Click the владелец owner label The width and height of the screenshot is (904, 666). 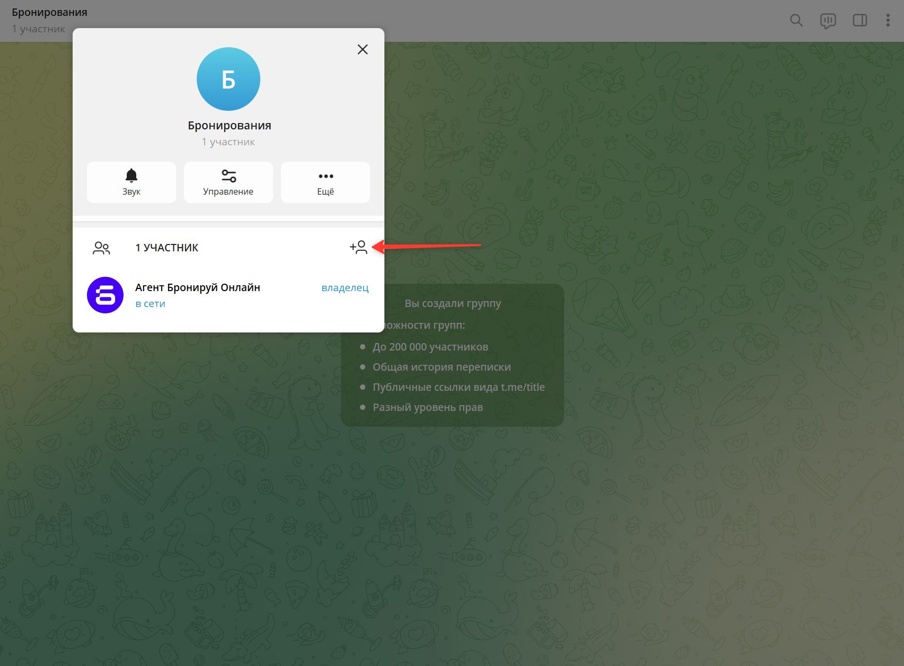[345, 287]
